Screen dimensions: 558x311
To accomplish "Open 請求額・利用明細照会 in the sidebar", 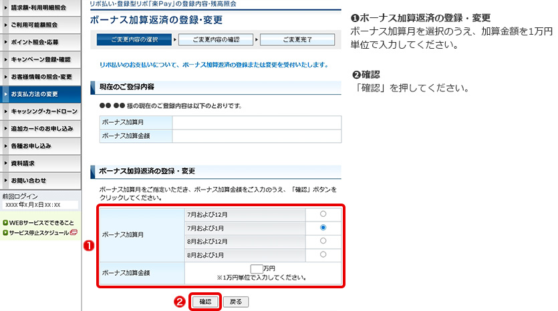I will point(40,7).
